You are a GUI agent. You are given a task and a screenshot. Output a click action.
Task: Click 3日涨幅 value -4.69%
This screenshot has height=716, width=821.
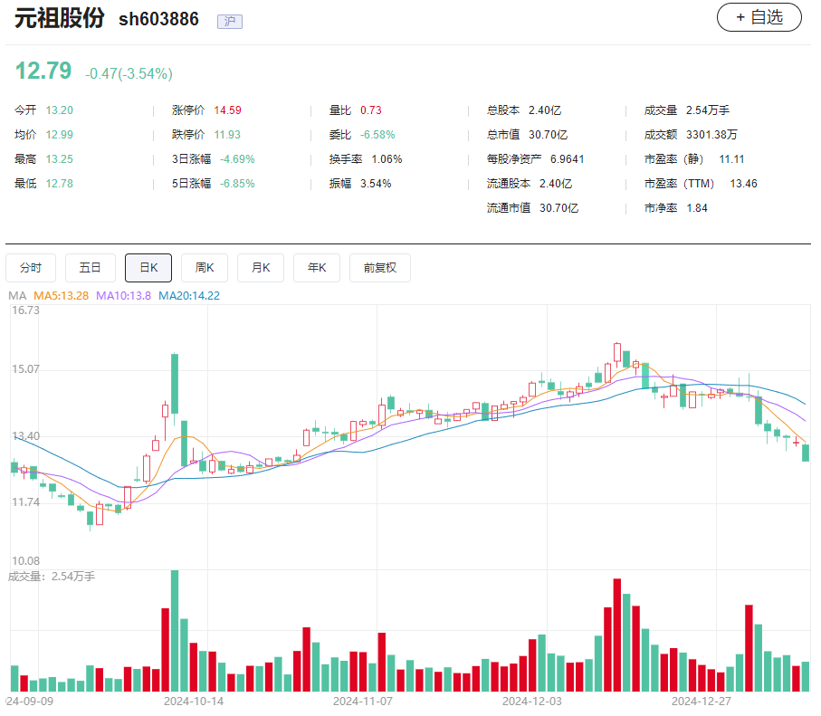click(x=237, y=159)
